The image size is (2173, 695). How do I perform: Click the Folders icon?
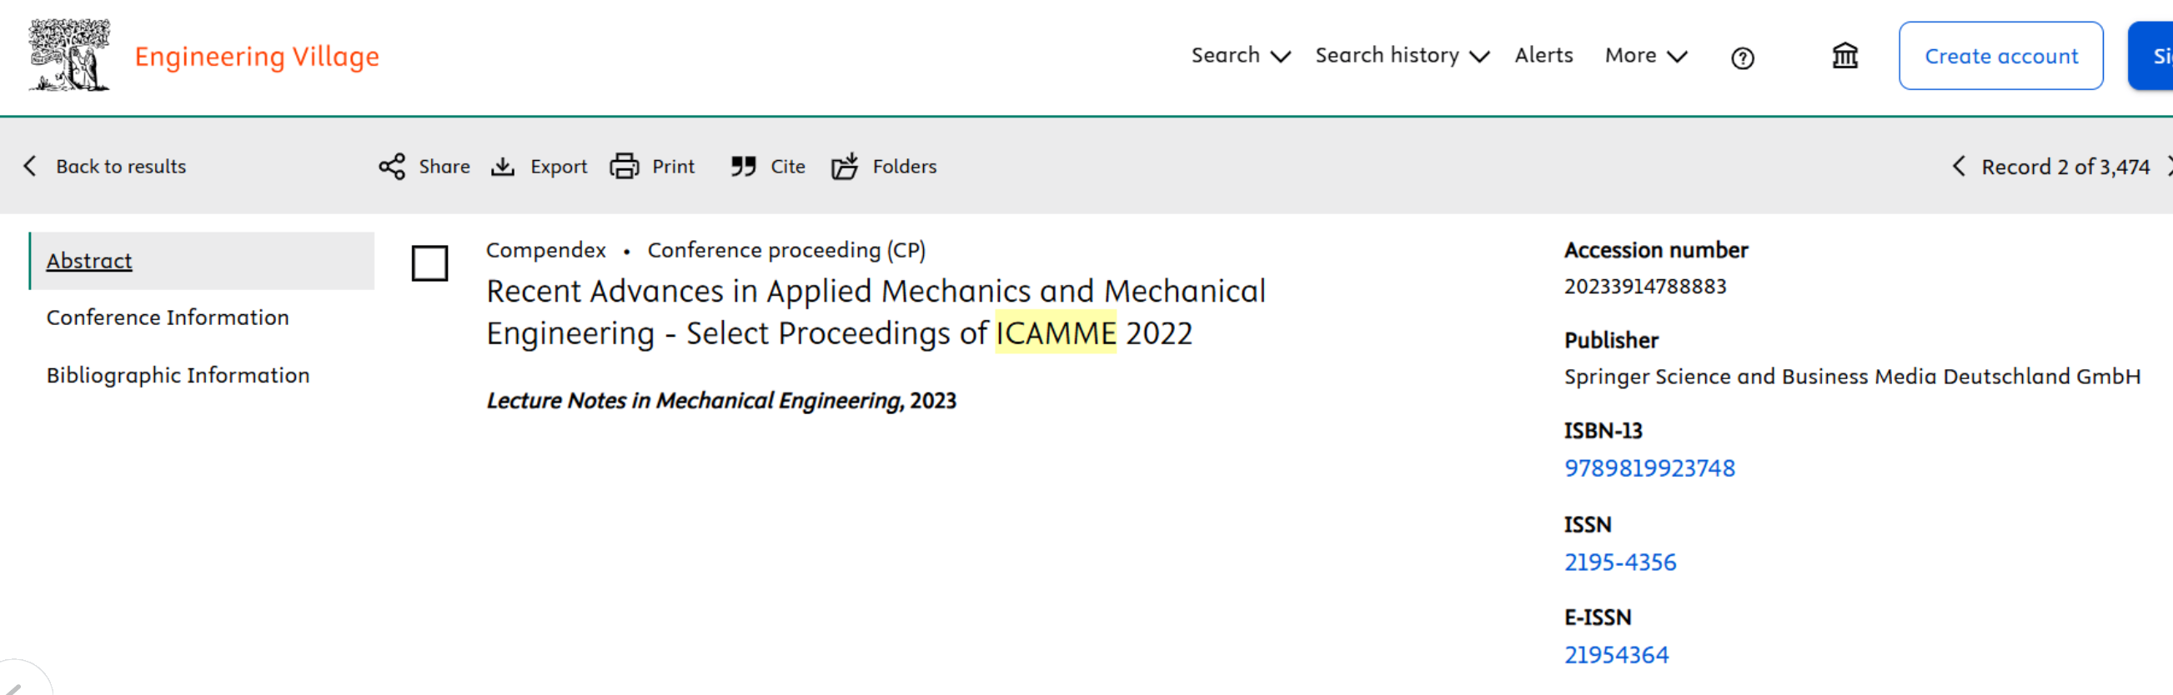tap(845, 166)
